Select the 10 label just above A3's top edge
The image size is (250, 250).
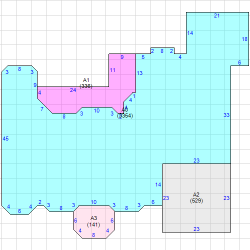click(x=93, y=202)
